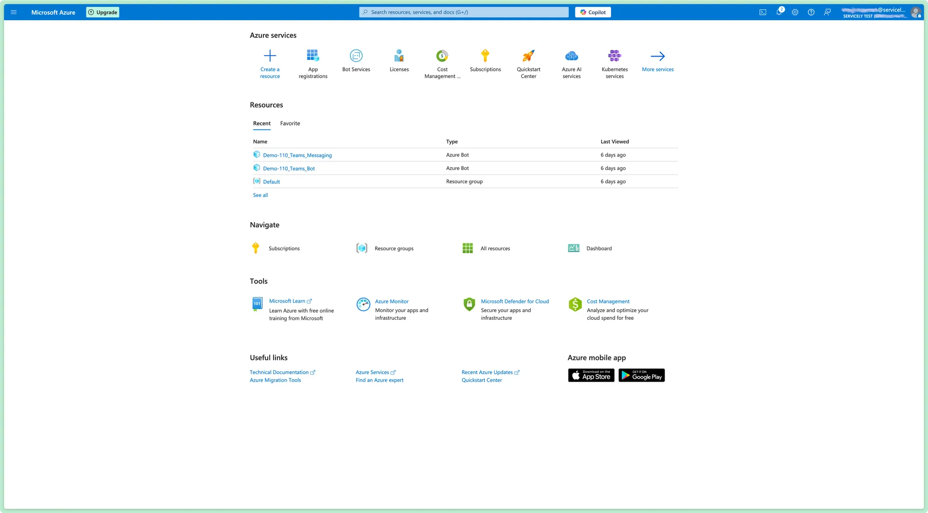
Task: Click the Subscriptions label under Navigate
Action: click(284, 249)
